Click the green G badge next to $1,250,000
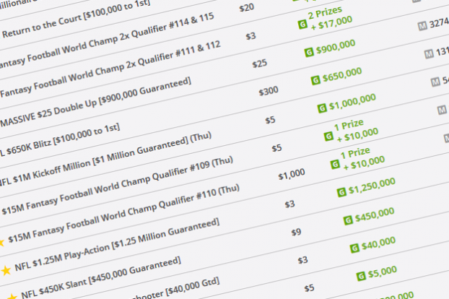This screenshot has width=449, height=299. pyautogui.click(x=341, y=192)
